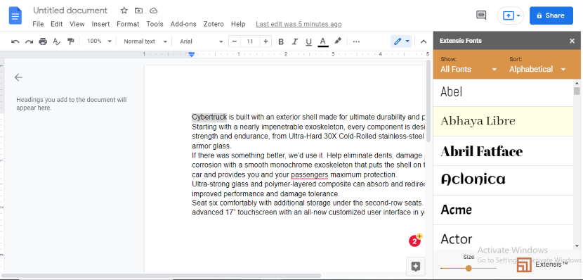Click the Undo arrow icon

pyautogui.click(x=15, y=42)
